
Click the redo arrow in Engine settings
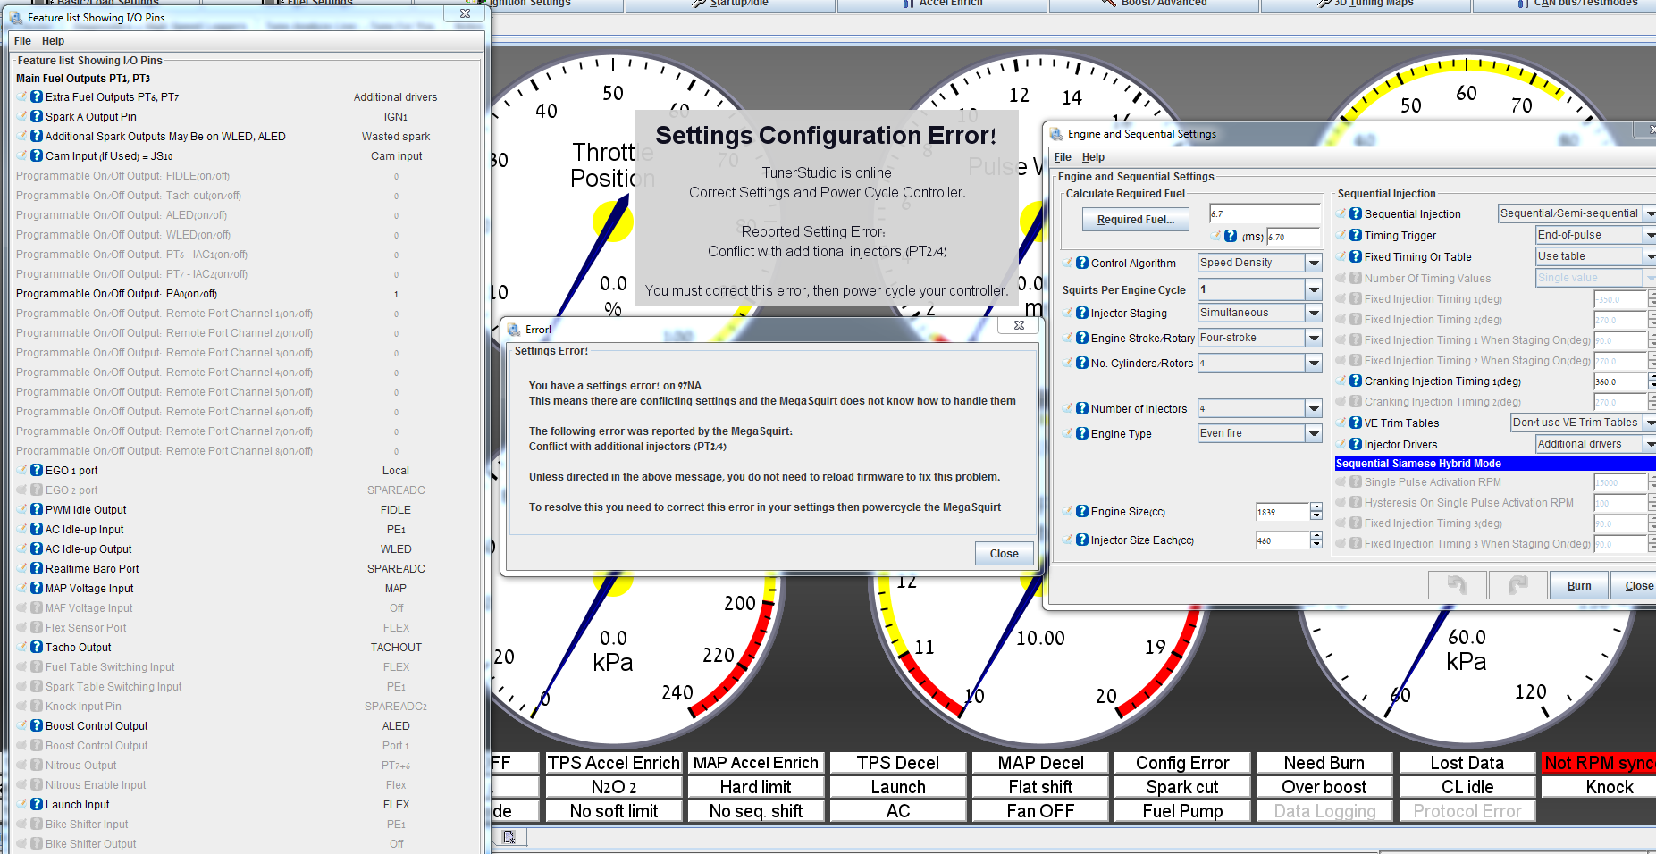pos(1517,585)
